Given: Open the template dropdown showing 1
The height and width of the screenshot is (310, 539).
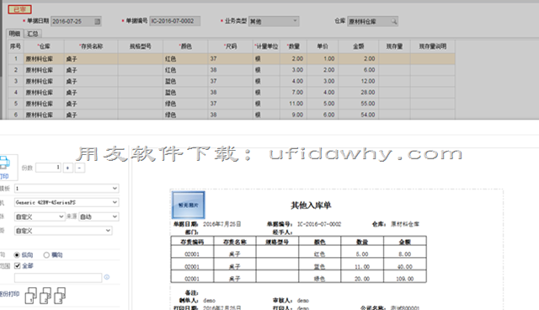Looking at the screenshot, I should pyautogui.click(x=67, y=189).
